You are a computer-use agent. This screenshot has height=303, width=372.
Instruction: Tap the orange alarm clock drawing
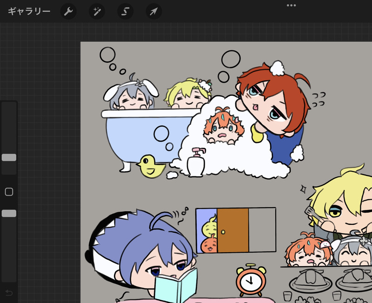pos(251,280)
